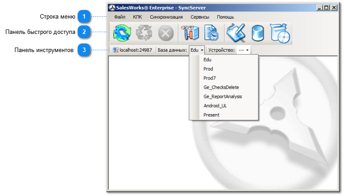Open the document with clock schedule icon
Image resolution: width=344 pixels, height=196 pixels.
pos(211,33)
